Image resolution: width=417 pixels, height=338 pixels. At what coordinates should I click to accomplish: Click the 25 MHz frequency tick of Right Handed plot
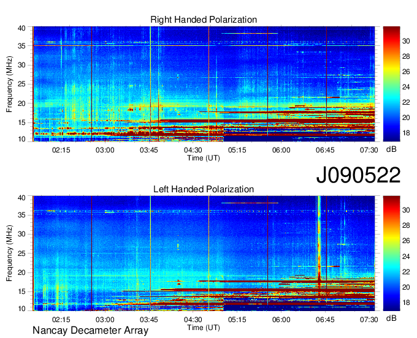(x=21, y=84)
